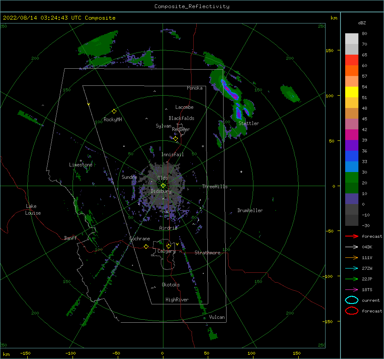Pick the purple 36-39 dBZ swatch

click(x=352, y=146)
